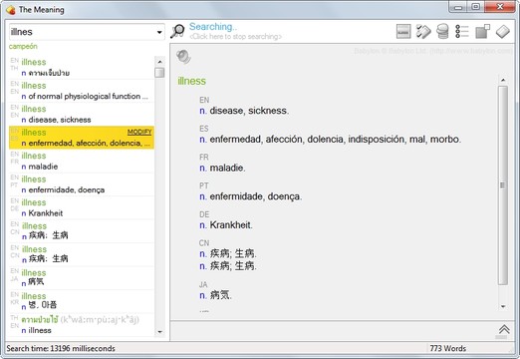Click the first toolbar icon with the label bar

point(403,31)
